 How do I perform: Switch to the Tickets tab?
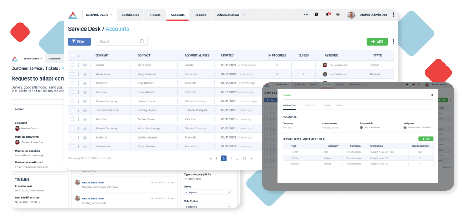coord(155,15)
